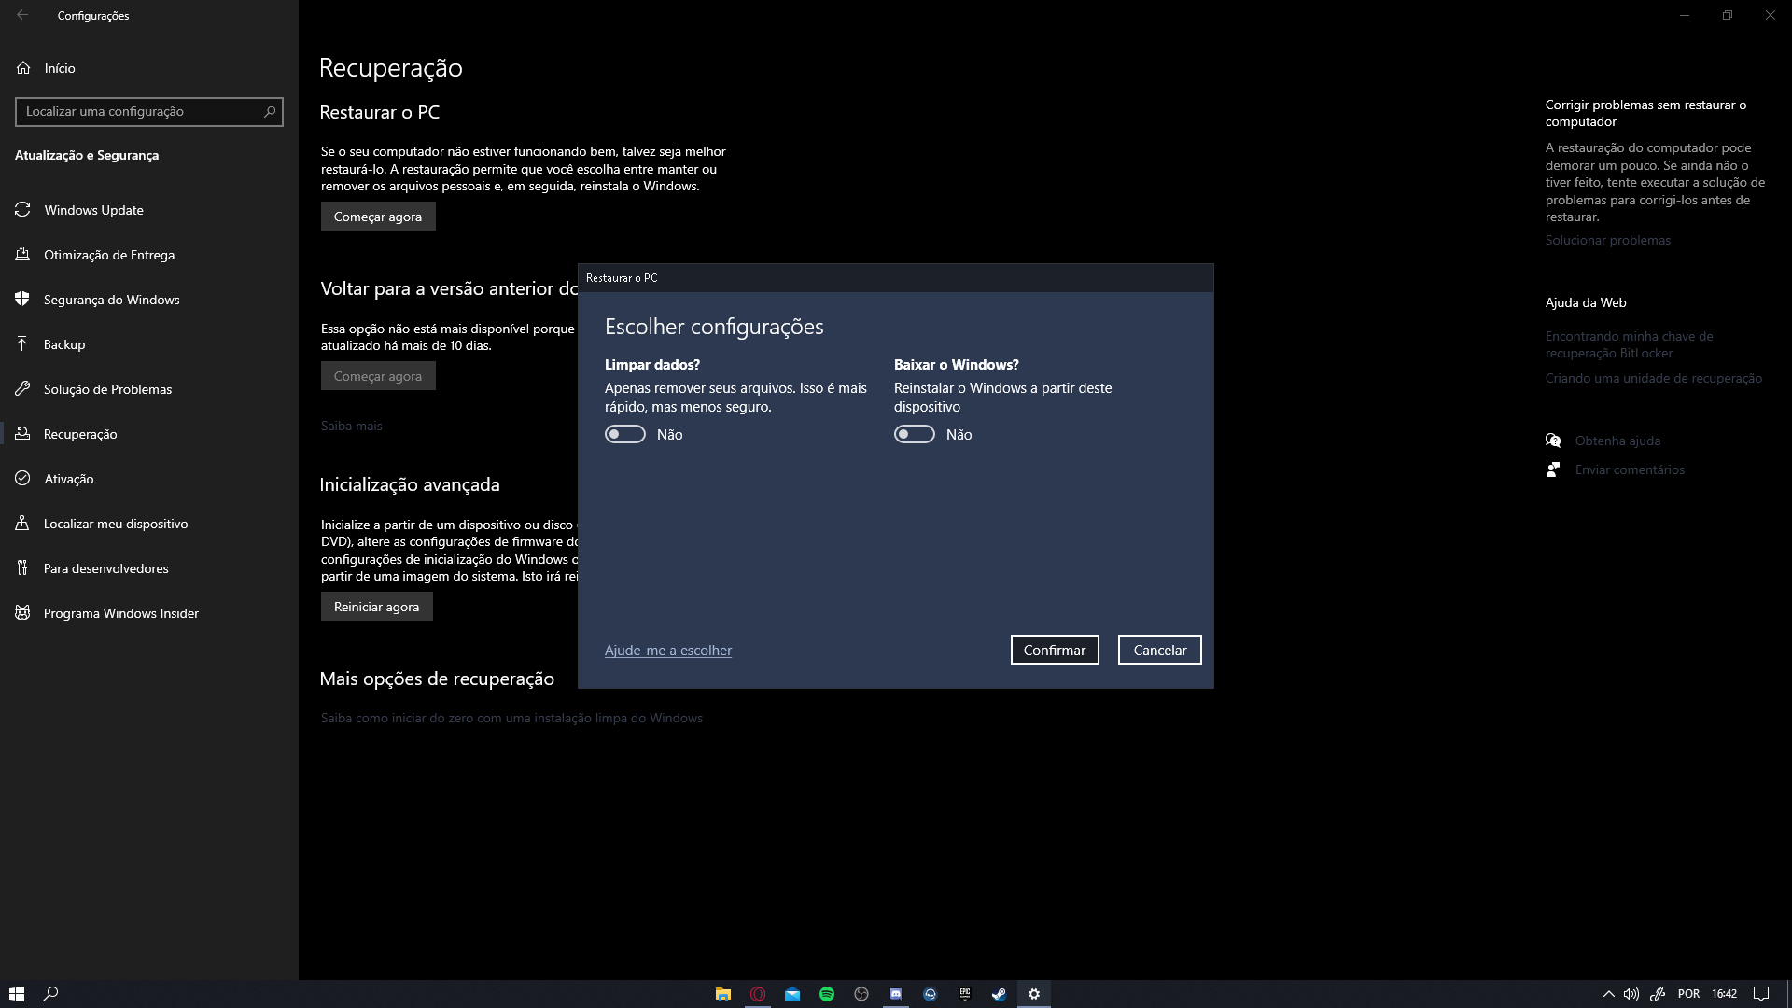
Task: Click the Ativação checkmark icon
Action: [22, 479]
